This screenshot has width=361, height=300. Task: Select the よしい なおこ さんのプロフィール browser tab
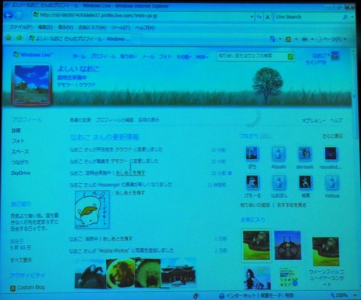[80, 38]
